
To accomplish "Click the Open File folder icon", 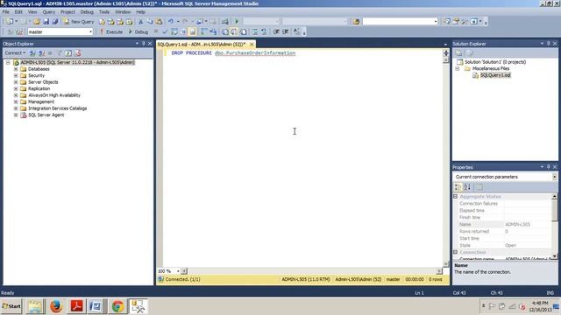I will [37, 22].
